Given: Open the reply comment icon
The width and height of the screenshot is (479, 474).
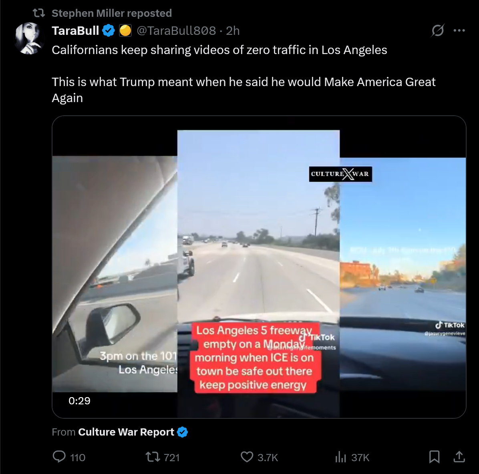Looking at the screenshot, I should [59, 457].
